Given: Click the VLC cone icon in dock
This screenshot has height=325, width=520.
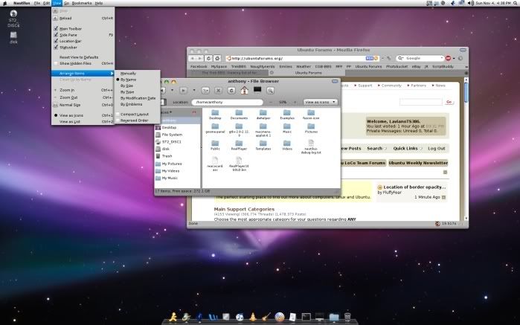Looking at the screenshot, I should [x=253, y=317].
